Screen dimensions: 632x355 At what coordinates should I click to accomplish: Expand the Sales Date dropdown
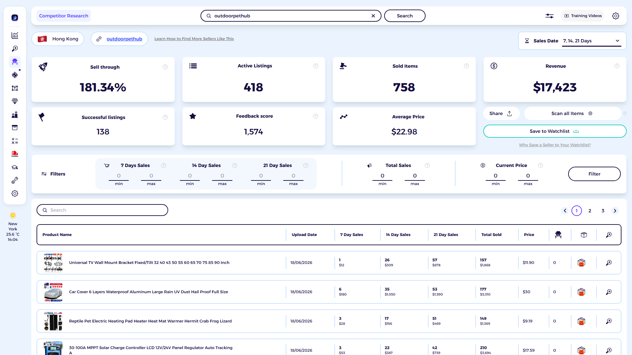point(592,41)
